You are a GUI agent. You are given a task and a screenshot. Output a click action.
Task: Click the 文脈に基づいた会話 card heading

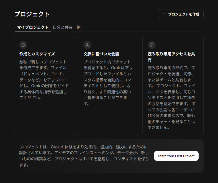coord(101,54)
